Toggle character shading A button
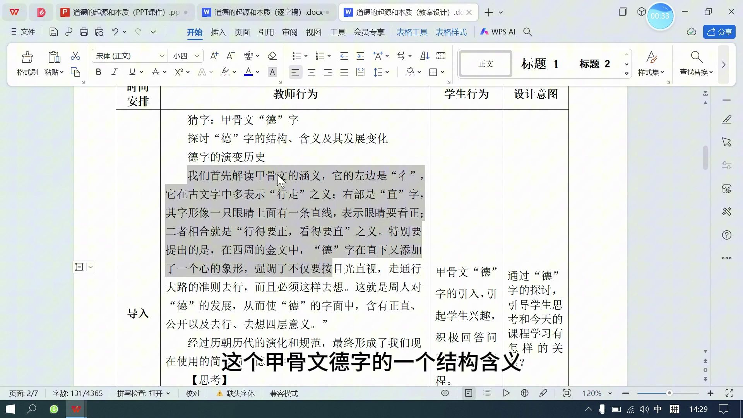743x418 pixels. 272,72
